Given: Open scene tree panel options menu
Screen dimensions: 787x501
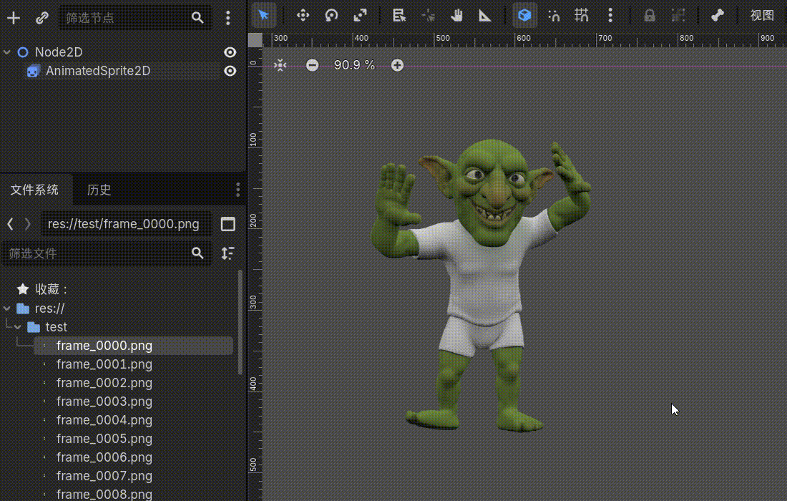Looking at the screenshot, I should (x=228, y=18).
